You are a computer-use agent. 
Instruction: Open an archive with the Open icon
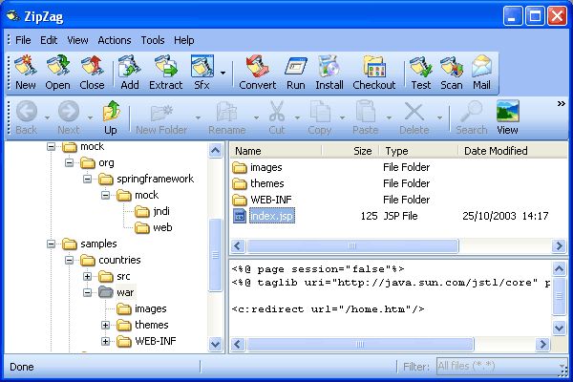point(58,73)
